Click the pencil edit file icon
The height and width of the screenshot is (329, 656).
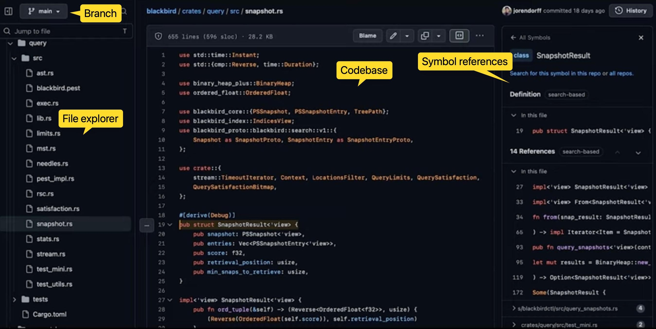coord(393,36)
